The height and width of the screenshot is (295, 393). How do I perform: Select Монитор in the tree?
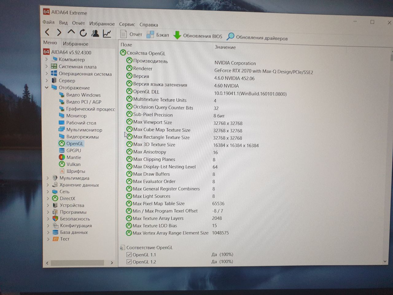click(x=73, y=116)
